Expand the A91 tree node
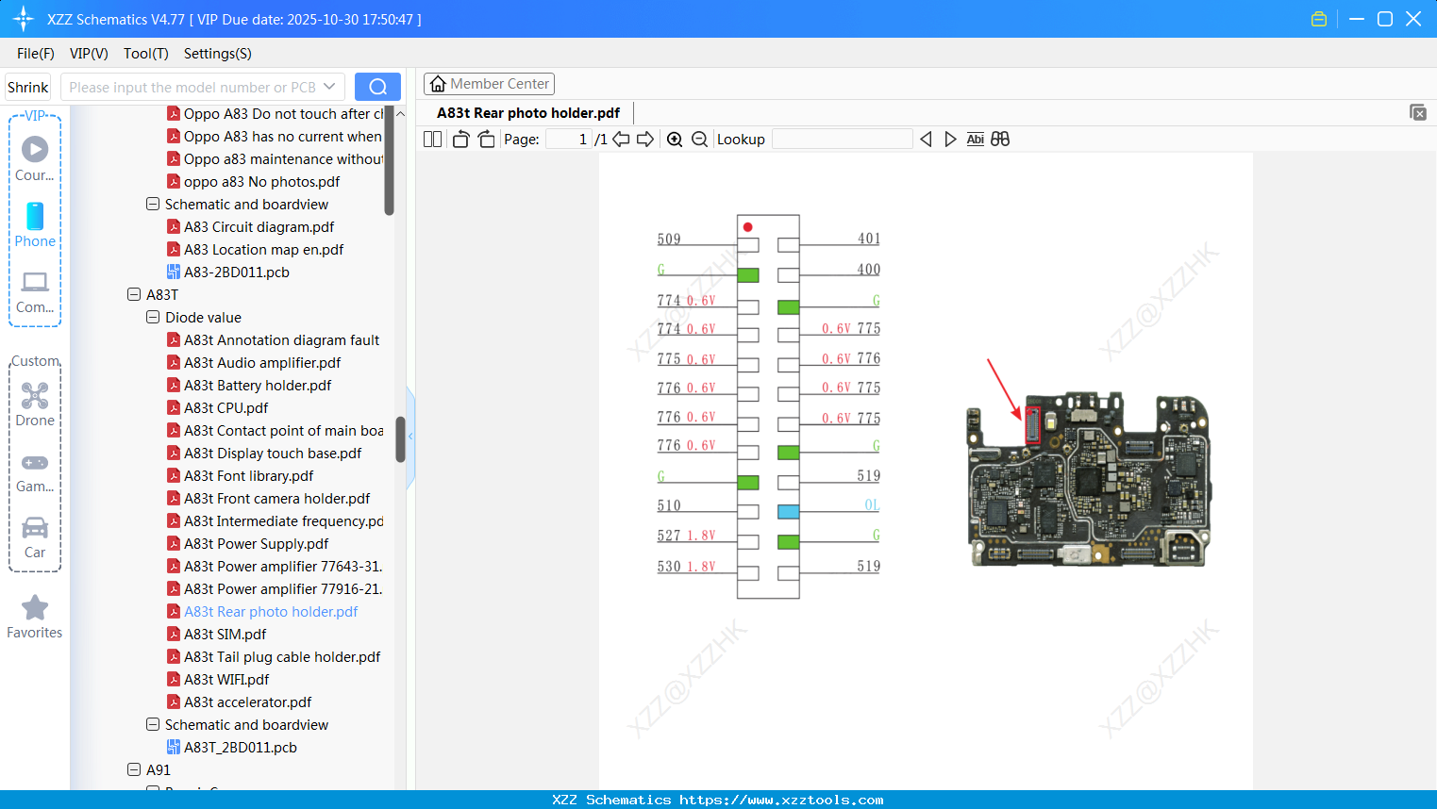This screenshot has width=1437, height=809. 134,769
